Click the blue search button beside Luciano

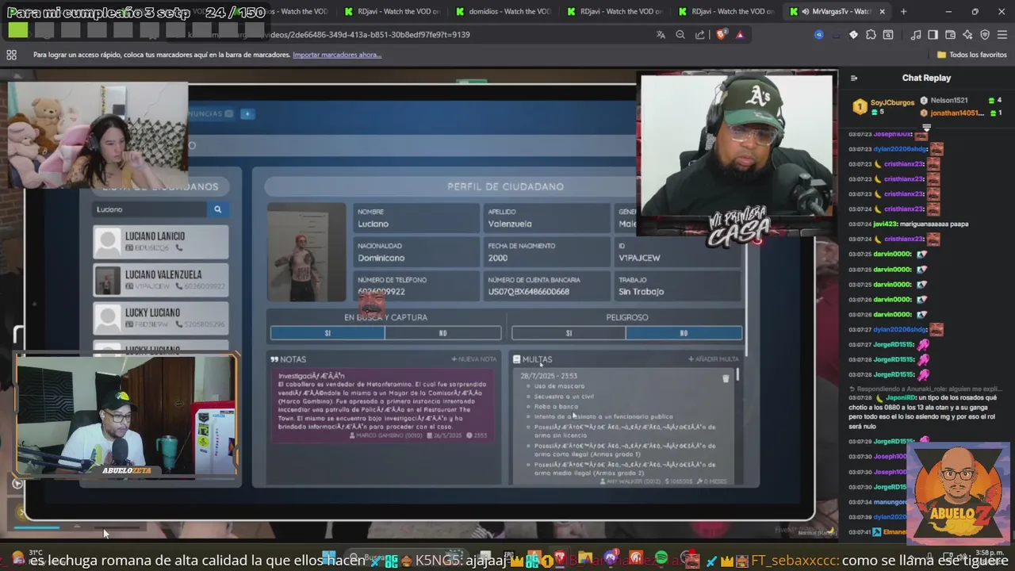pos(218,209)
